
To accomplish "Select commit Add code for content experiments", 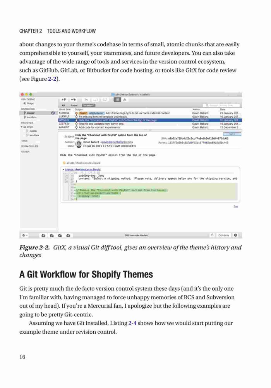I will 150,127.
